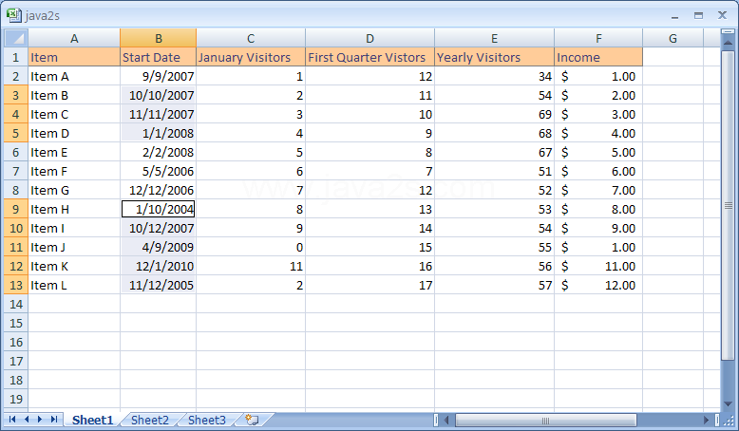Screen dimensions: 739x431
Task: Switch to the Sheet3 tab
Action: pos(206,420)
